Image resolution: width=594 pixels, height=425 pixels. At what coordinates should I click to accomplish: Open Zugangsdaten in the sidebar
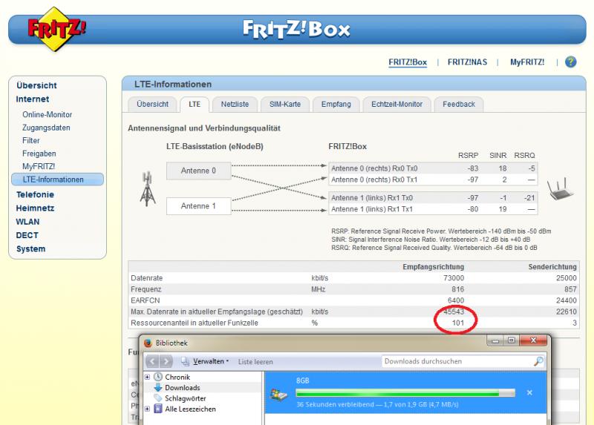[46, 128]
